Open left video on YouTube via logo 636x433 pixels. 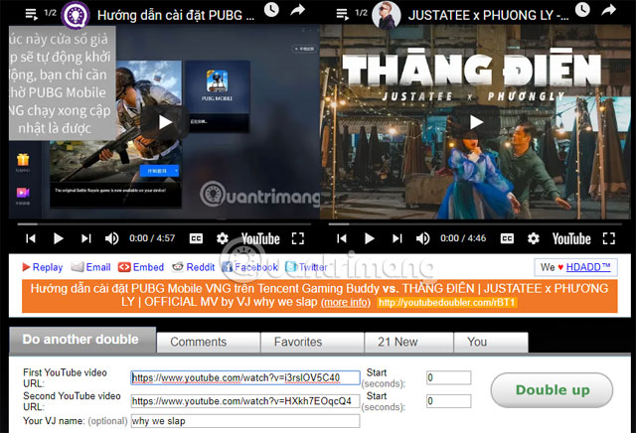(260, 238)
